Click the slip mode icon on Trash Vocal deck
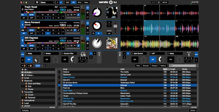 pyautogui.click(x=71, y=15)
